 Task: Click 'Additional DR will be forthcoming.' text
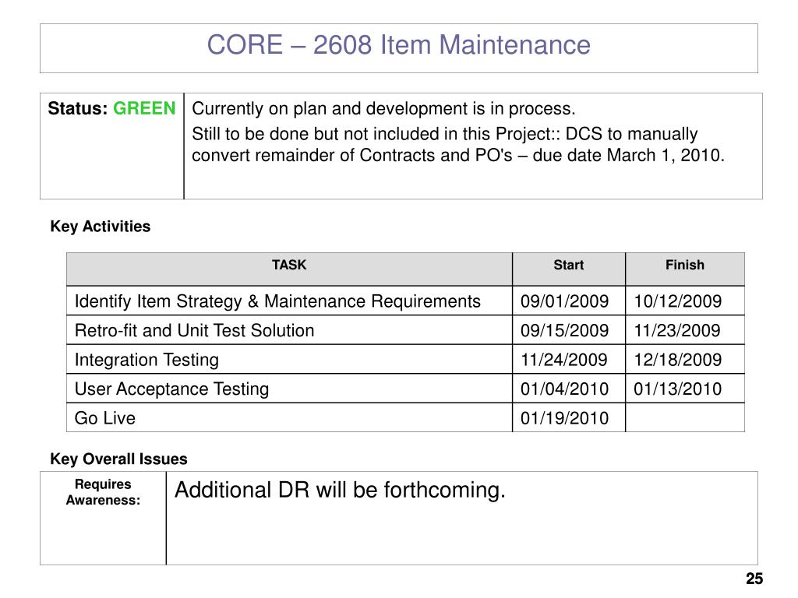[340, 491]
